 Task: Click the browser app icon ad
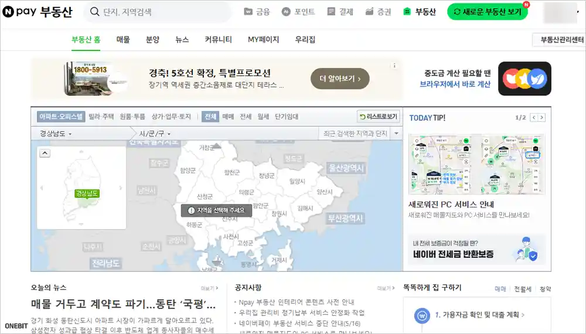coord(524,79)
